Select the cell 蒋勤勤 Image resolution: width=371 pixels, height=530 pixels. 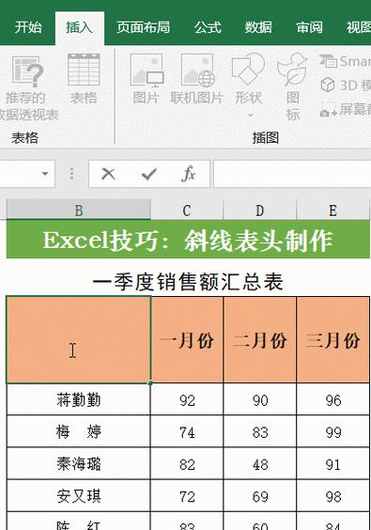click(x=78, y=399)
